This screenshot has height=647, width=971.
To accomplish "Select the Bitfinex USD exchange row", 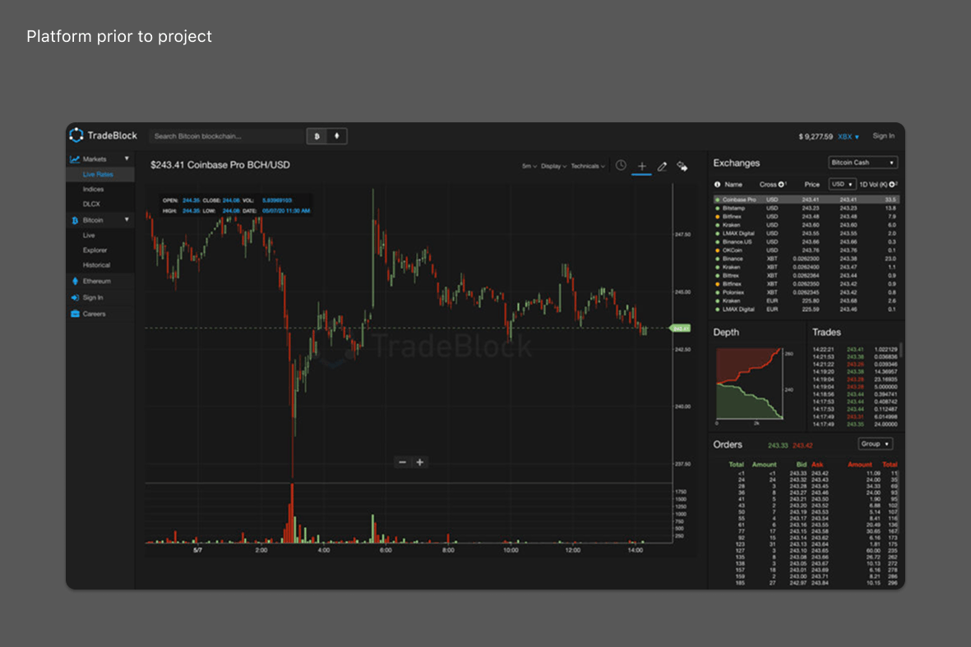I will click(x=807, y=217).
